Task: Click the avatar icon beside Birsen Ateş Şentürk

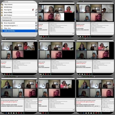Action: tap(2, 23)
